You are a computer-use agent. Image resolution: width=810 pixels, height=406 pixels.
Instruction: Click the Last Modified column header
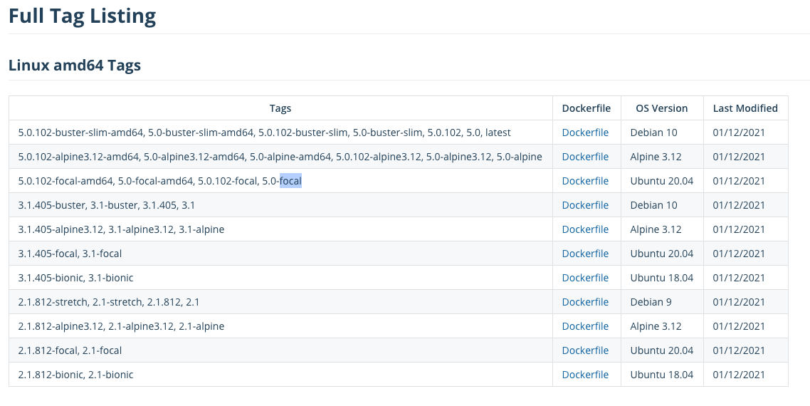pyautogui.click(x=745, y=108)
